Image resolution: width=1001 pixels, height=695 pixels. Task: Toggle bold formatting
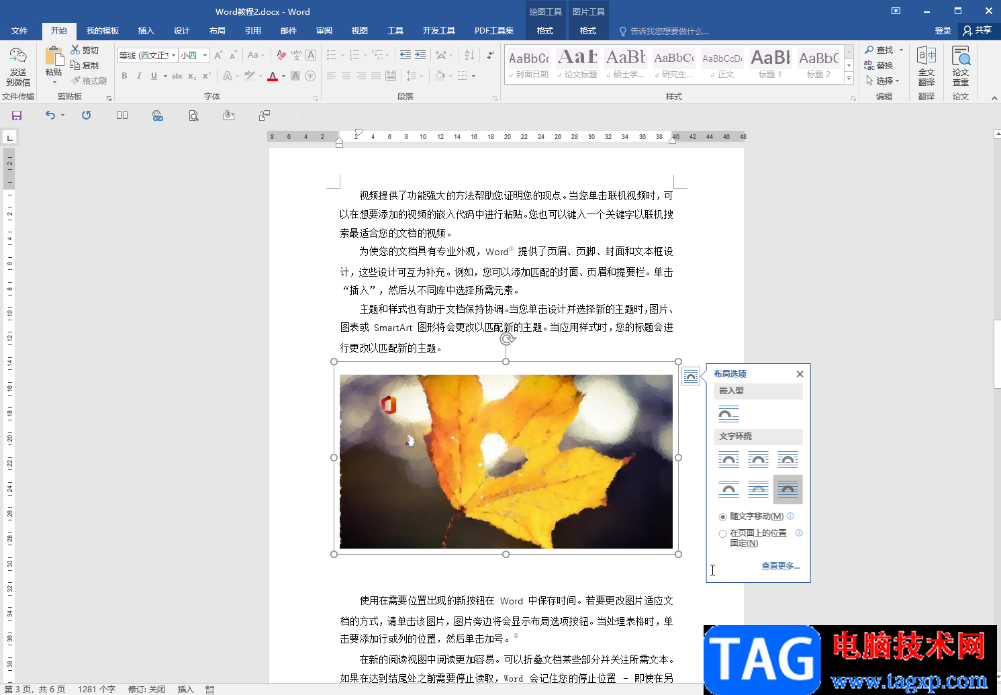[124, 76]
